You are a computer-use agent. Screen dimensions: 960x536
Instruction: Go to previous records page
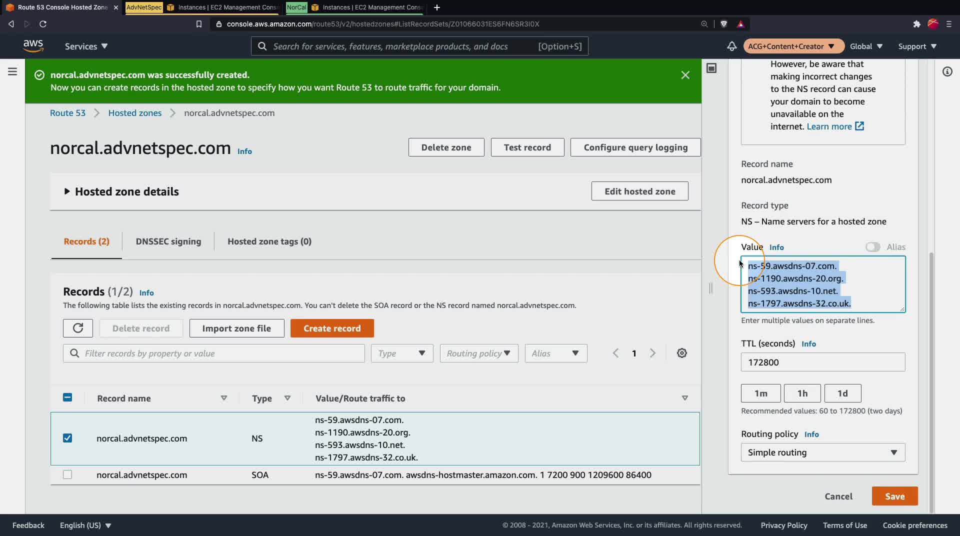(x=615, y=353)
